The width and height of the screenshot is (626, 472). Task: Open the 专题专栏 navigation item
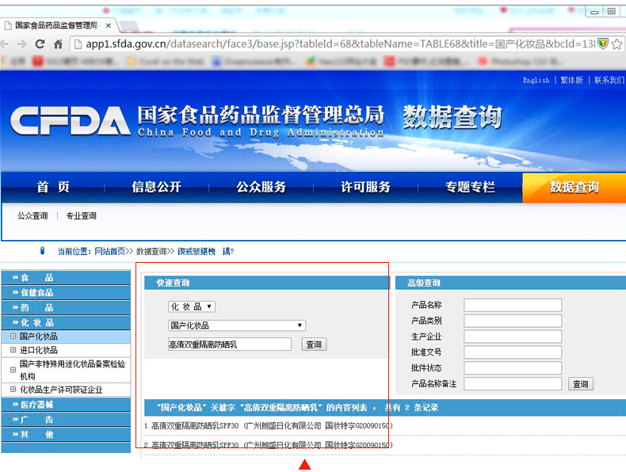(x=470, y=187)
